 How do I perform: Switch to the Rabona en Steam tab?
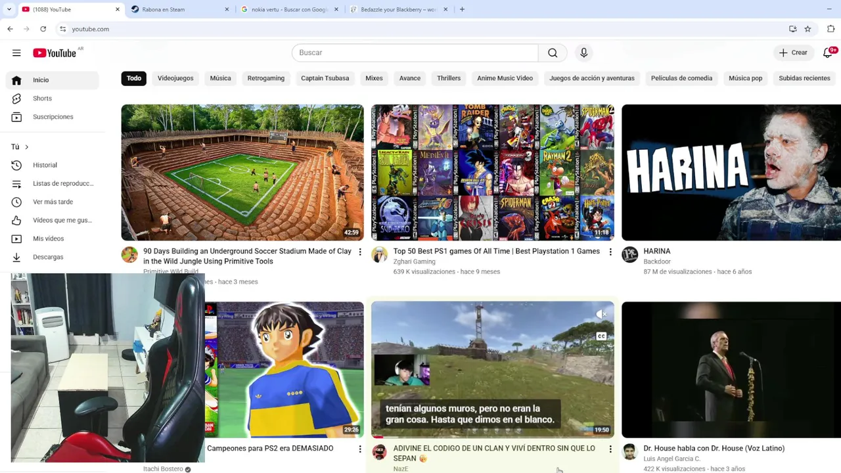pos(180,9)
